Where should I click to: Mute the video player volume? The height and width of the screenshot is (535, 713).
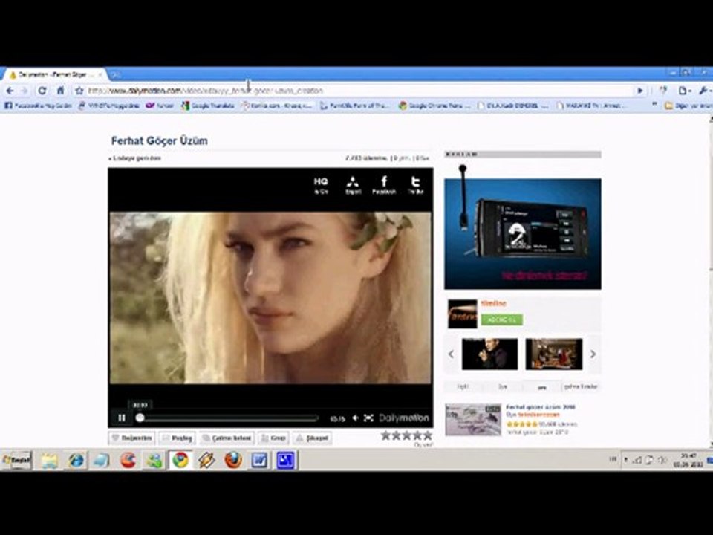356,418
